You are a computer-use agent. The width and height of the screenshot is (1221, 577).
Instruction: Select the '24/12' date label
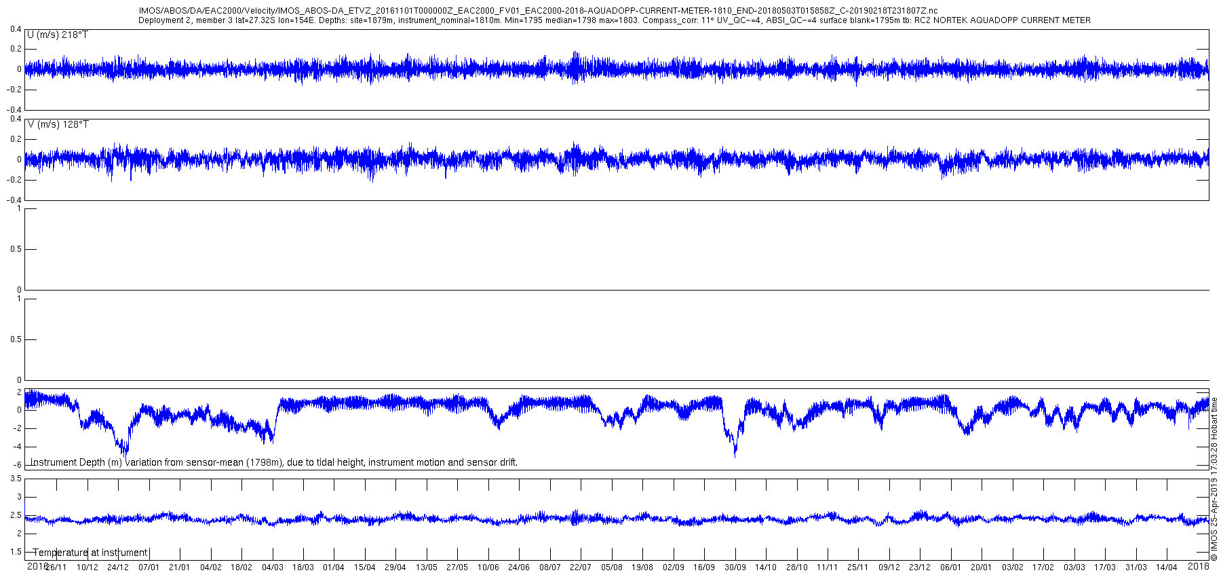pyautogui.click(x=118, y=567)
